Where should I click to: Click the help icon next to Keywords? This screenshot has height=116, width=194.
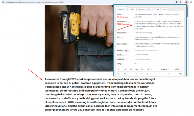(127, 33)
